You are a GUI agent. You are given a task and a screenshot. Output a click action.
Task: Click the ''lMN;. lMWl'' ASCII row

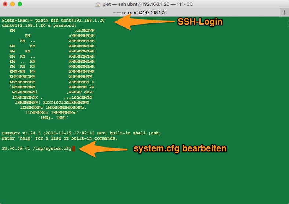[53, 118]
